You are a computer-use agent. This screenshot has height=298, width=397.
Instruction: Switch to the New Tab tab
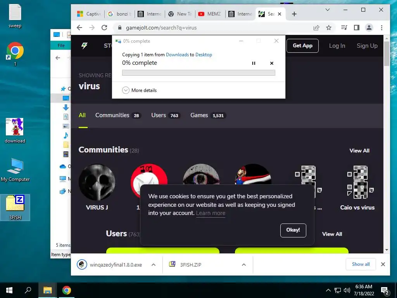[x=180, y=14]
